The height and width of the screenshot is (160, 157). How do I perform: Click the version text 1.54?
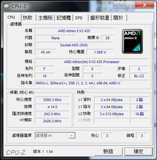[x=49, y=152]
